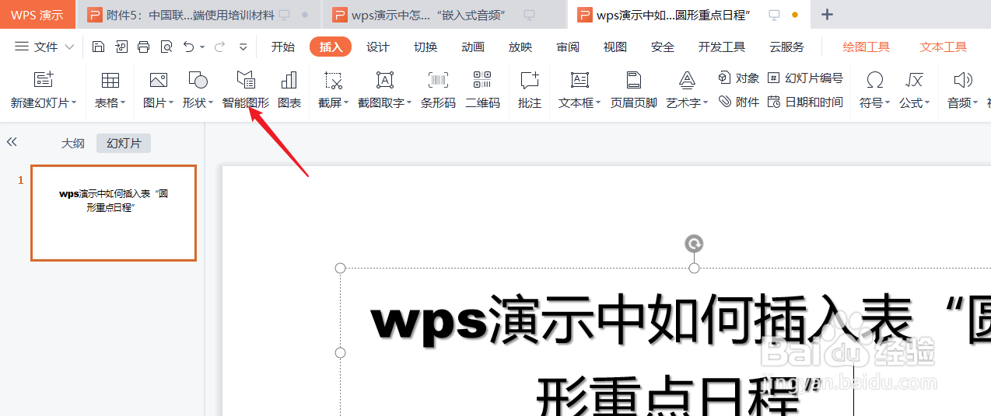Insert 幻灯片编号 slide number
Screen dimensions: 991x416
[805, 78]
